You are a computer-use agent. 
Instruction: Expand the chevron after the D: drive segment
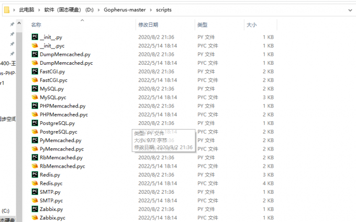(x=99, y=10)
